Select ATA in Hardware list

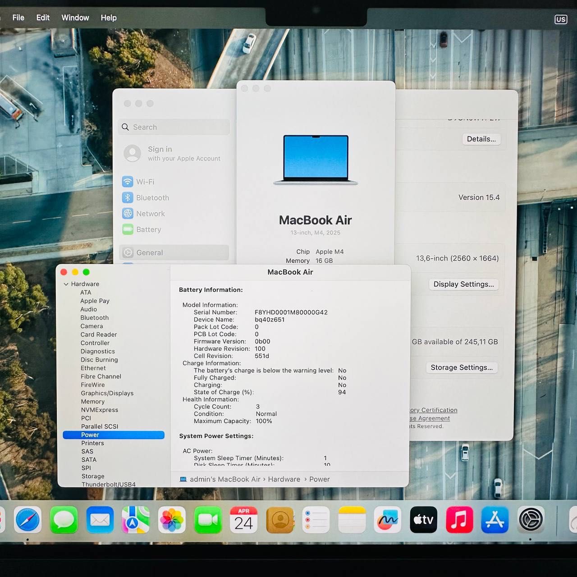[86, 293]
